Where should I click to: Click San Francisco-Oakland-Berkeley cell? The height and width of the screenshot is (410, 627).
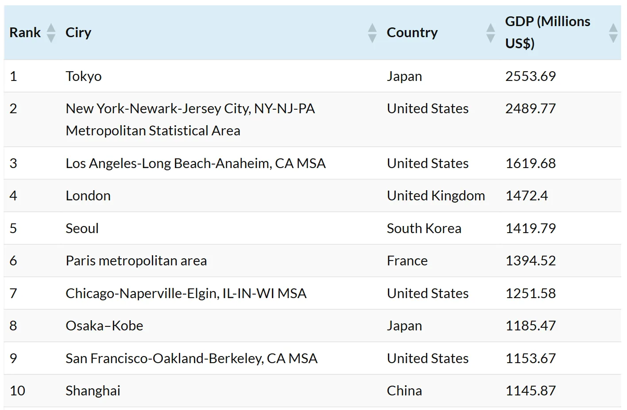(x=191, y=358)
